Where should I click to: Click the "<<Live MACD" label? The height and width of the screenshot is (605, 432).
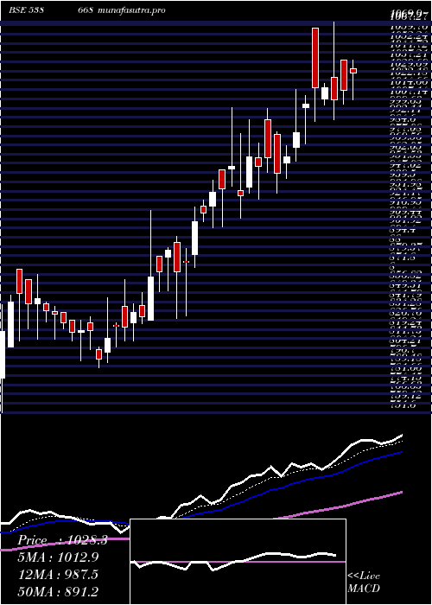[364, 583]
